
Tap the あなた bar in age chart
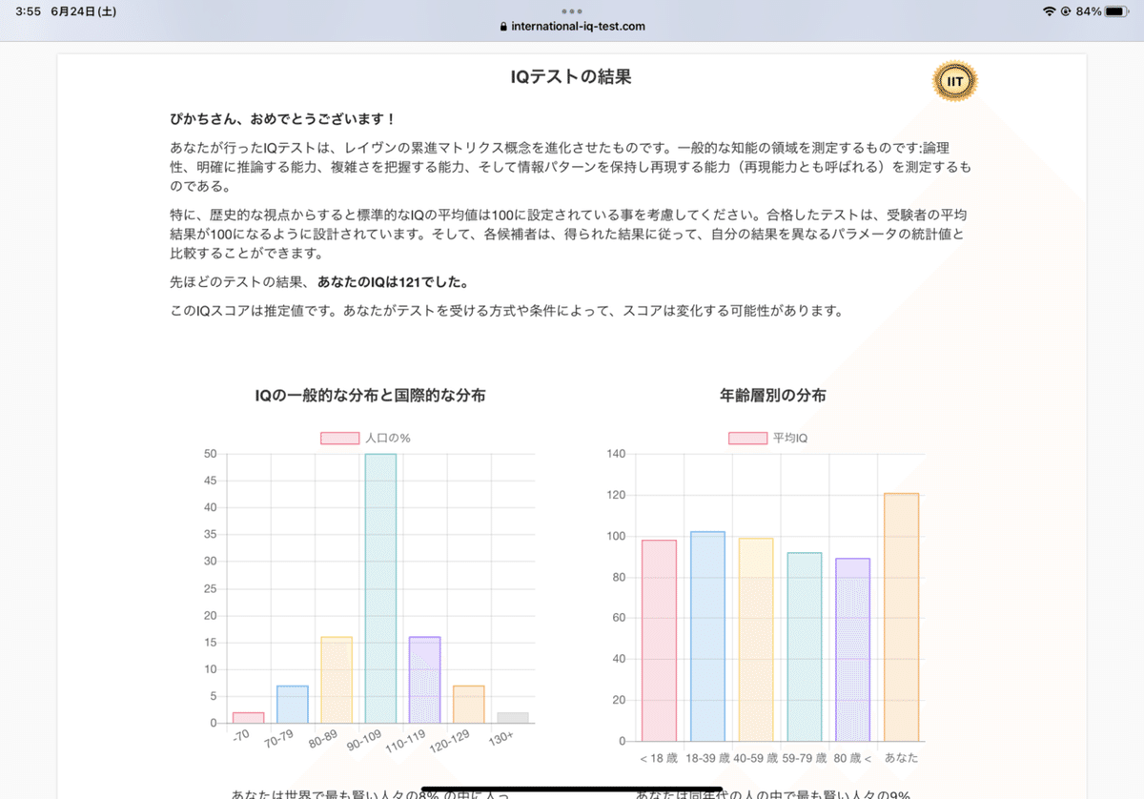click(x=902, y=617)
